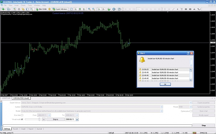The image size is (216, 134).
Task: Select the trendline drawing tool
Action: pyautogui.click(x=173, y=9)
